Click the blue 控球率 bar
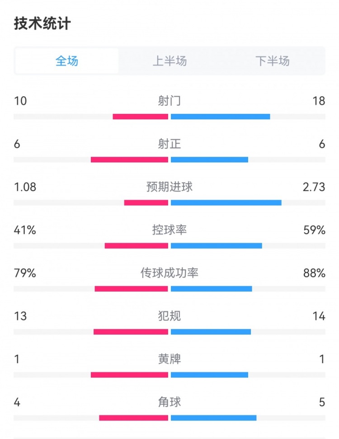Image resolution: width=339 pixels, height=439 pixels. tap(217, 245)
